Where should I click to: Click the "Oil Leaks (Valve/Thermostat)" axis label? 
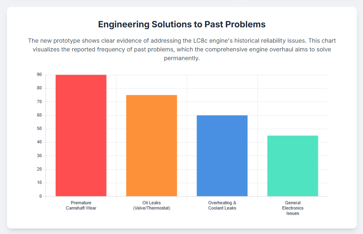click(151, 205)
